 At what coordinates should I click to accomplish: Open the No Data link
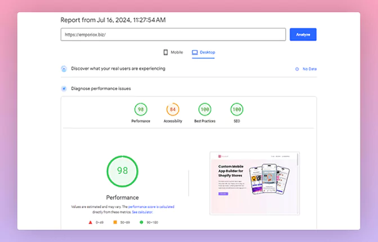coord(309,69)
